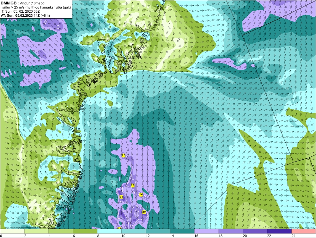Click the legend scale number 20
Image resolution: width=316 pixels, height=238 pixels.
tap(245, 236)
